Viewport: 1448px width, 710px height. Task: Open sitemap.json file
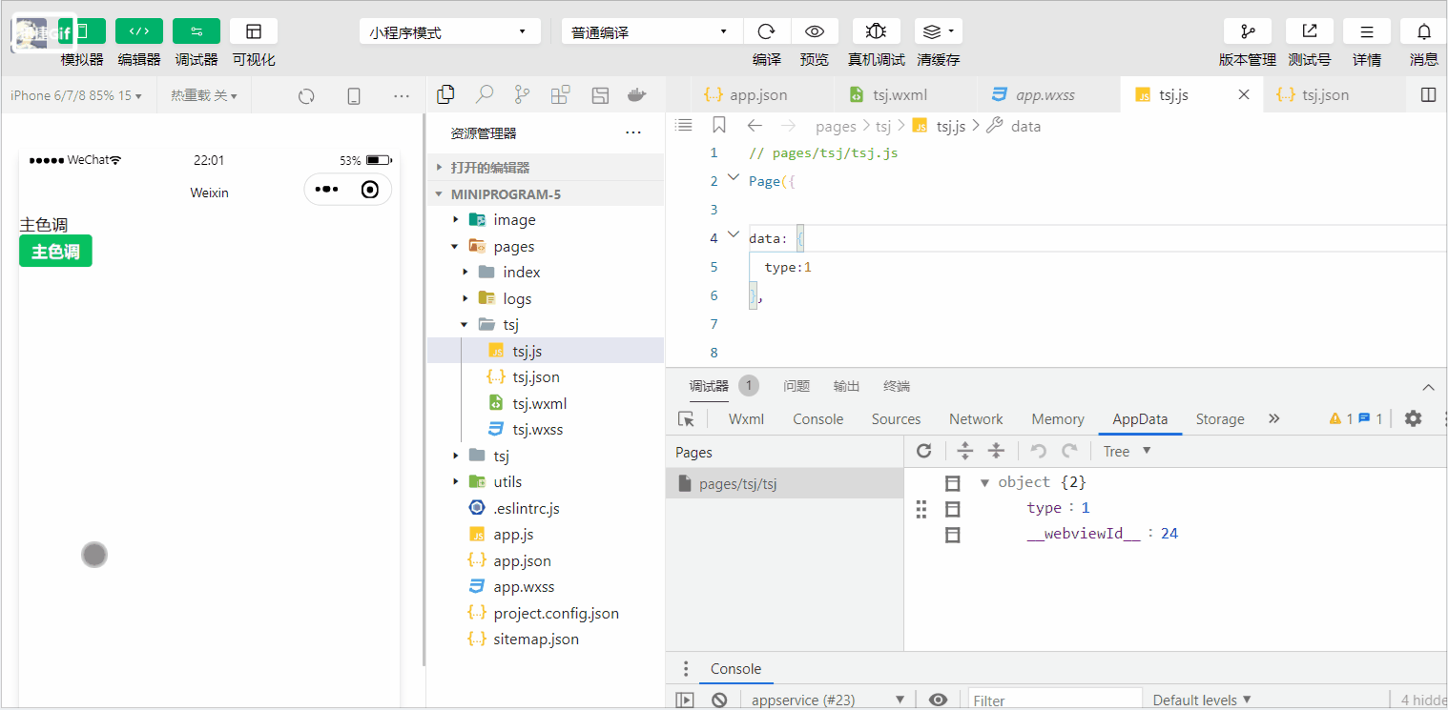[546, 639]
